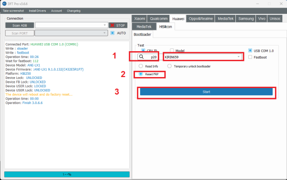Click the DFT Pro app logo icon
The image size is (287, 180).
point(4,4)
